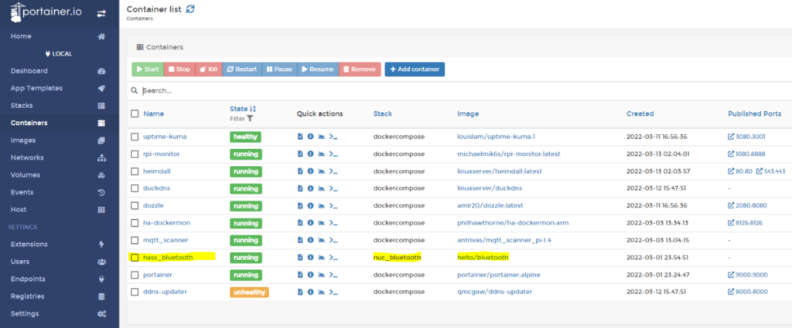Viewport: 792px width, 328px height.
Task: Click the Add container button
Action: point(415,69)
